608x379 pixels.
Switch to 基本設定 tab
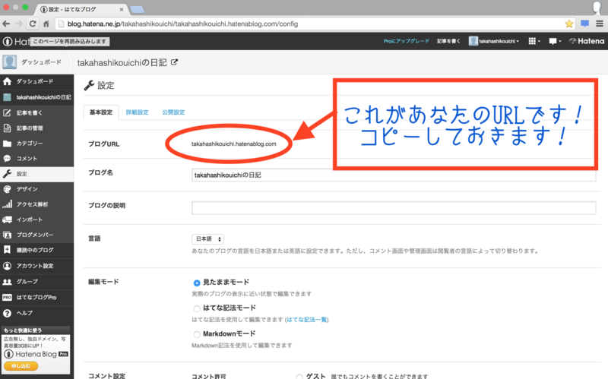(x=101, y=112)
